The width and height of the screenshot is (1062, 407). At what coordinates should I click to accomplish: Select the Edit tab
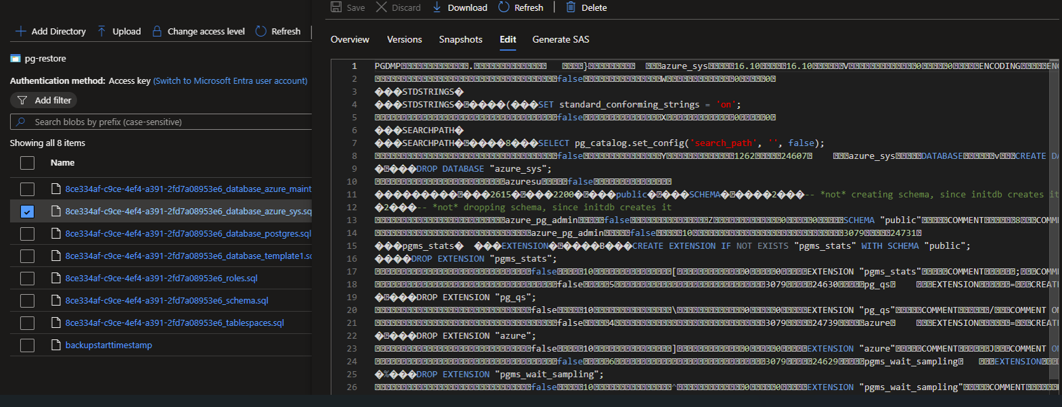tap(508, 39)
